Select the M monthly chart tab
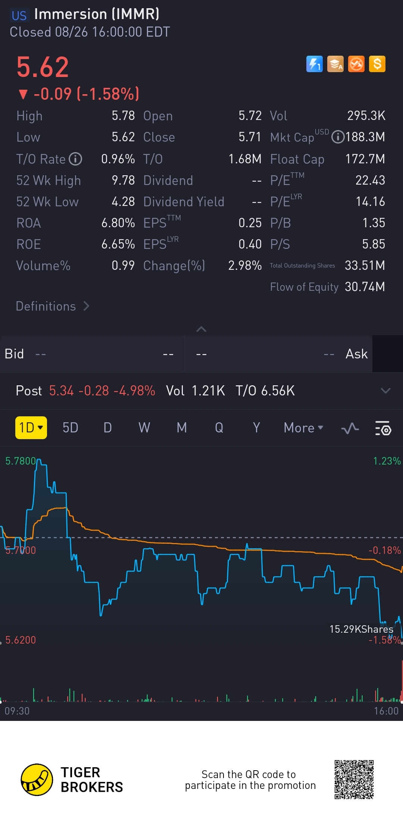This screenshot has height=839, width=403. 182,428
